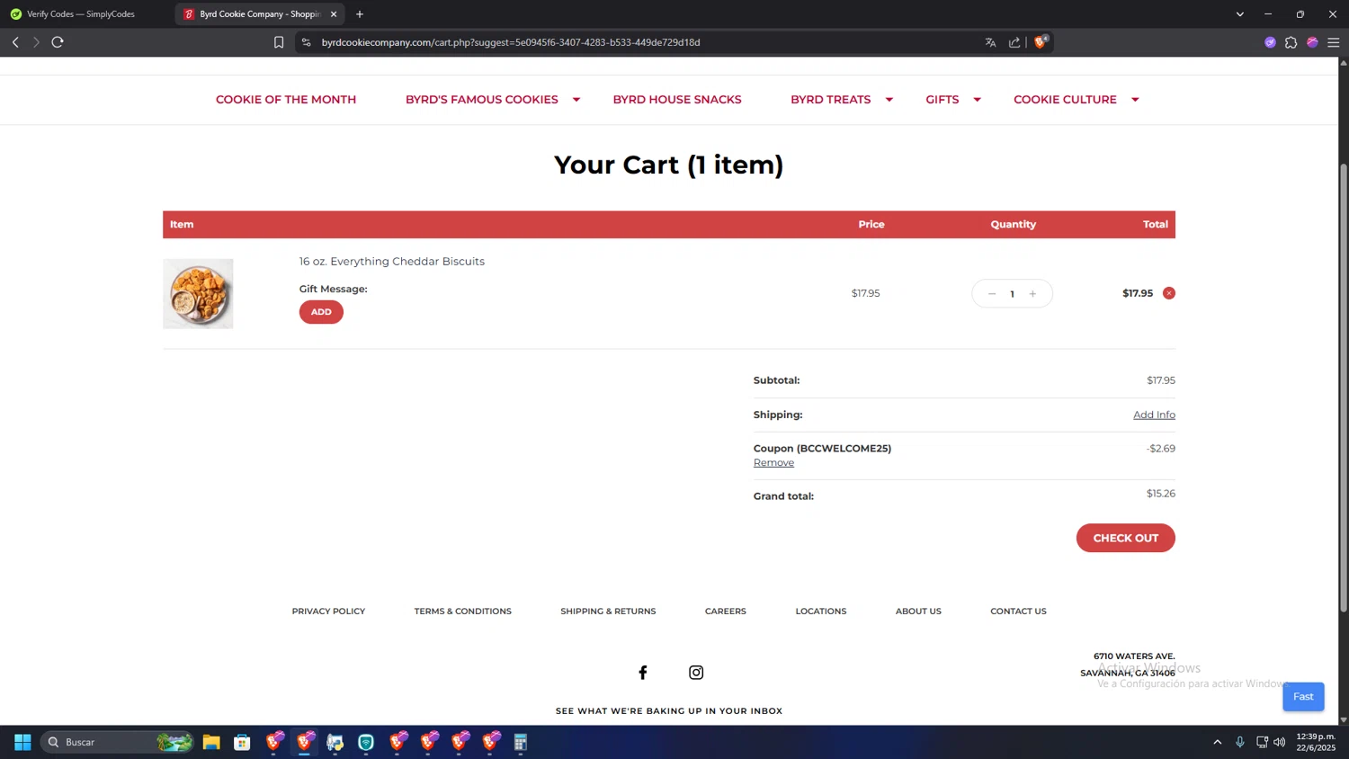Click the Facebook icon in footer
This screenshot has height=759, width=1349.
pyautogui.click(x=643, y=673)
